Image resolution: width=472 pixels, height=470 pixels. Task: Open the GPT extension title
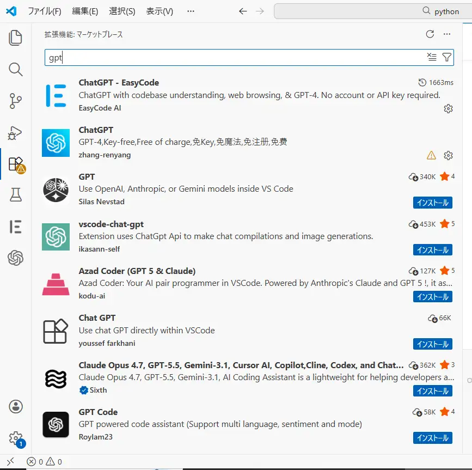click(x=87, y=177)
